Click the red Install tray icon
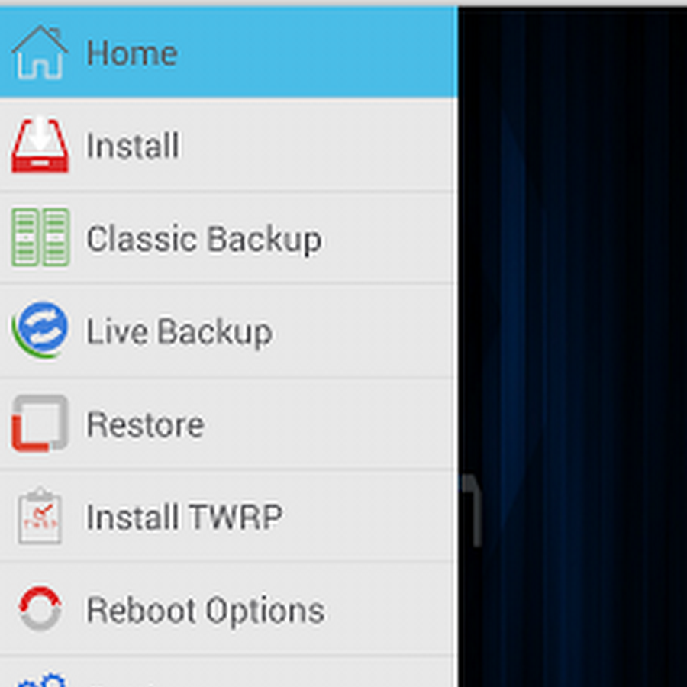This screenshot has width=687, height=687. [x=40, y=145]
